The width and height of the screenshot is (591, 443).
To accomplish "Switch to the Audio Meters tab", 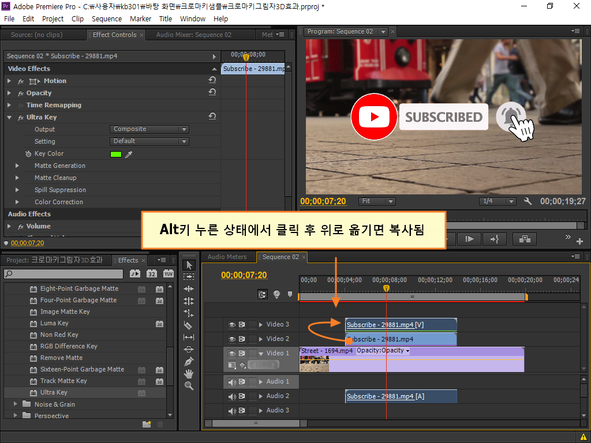I will [x=227, y=257].
